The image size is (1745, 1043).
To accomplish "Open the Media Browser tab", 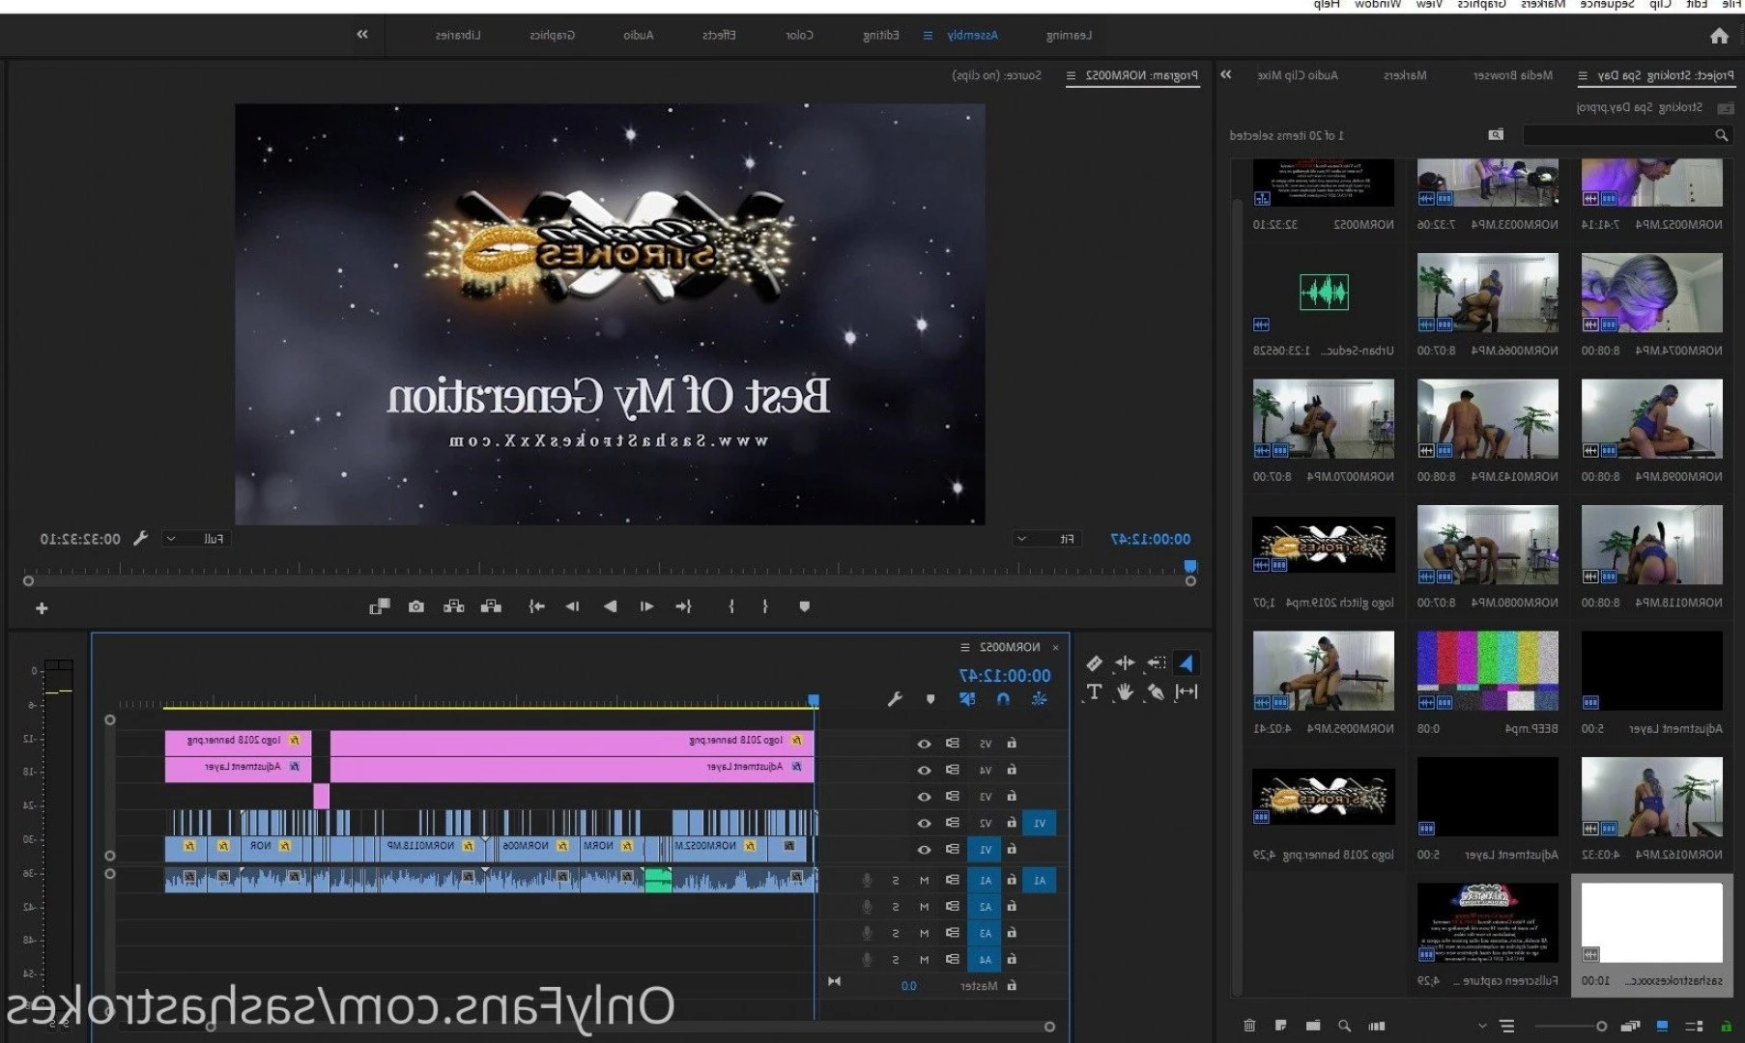I will [1512, 75].
